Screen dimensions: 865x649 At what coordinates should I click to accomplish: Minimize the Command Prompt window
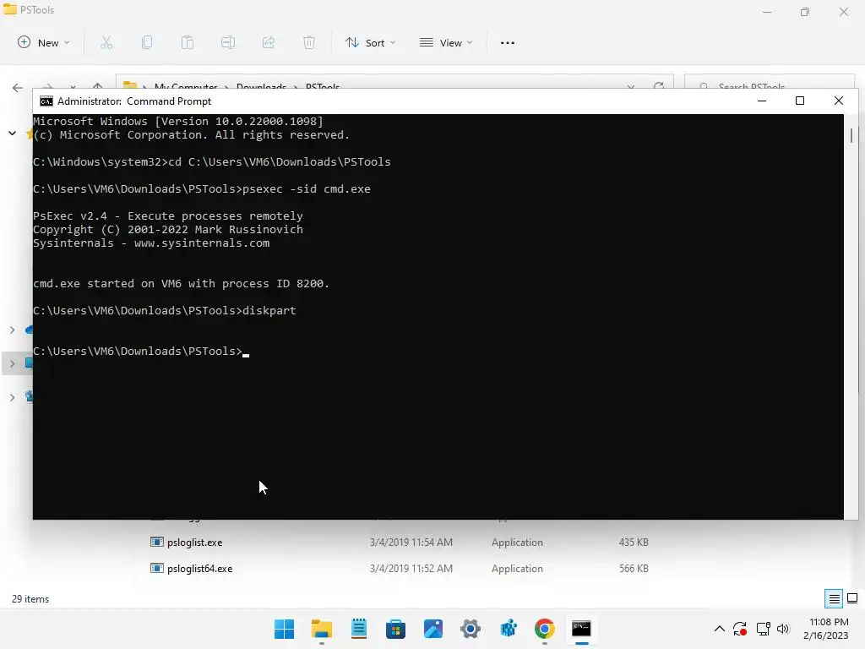762,101
